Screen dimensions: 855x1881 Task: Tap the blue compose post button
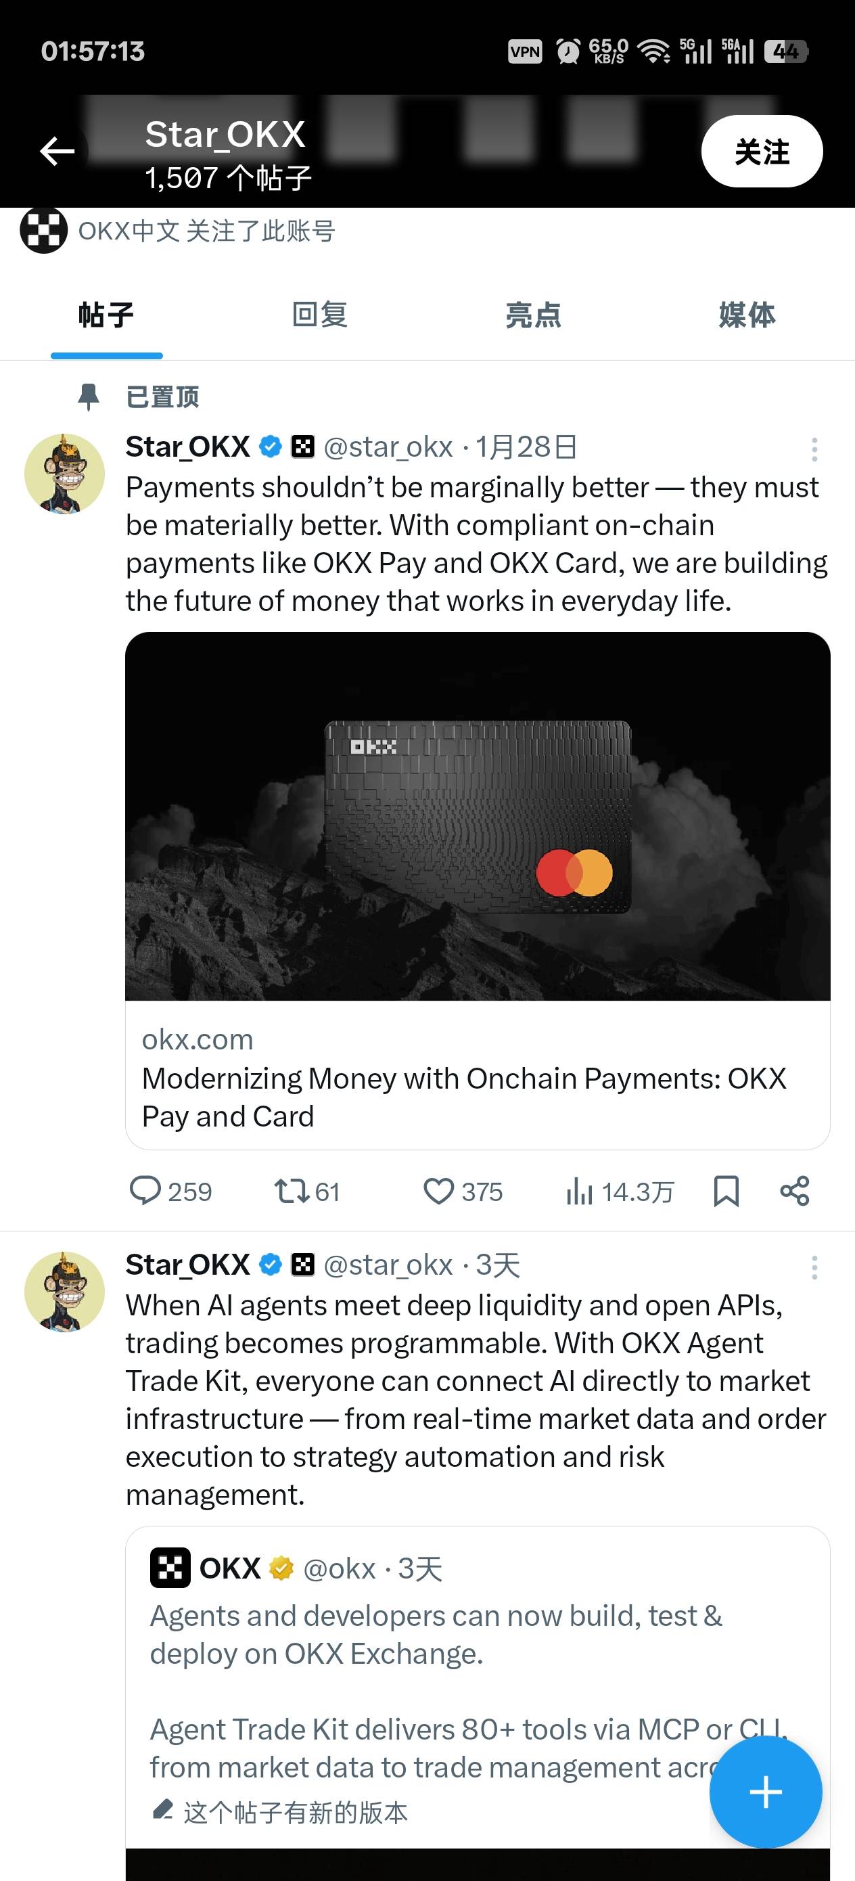(765, 1792)
